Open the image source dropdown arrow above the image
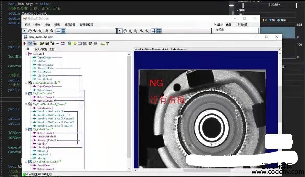 click(x=279, y=49)
